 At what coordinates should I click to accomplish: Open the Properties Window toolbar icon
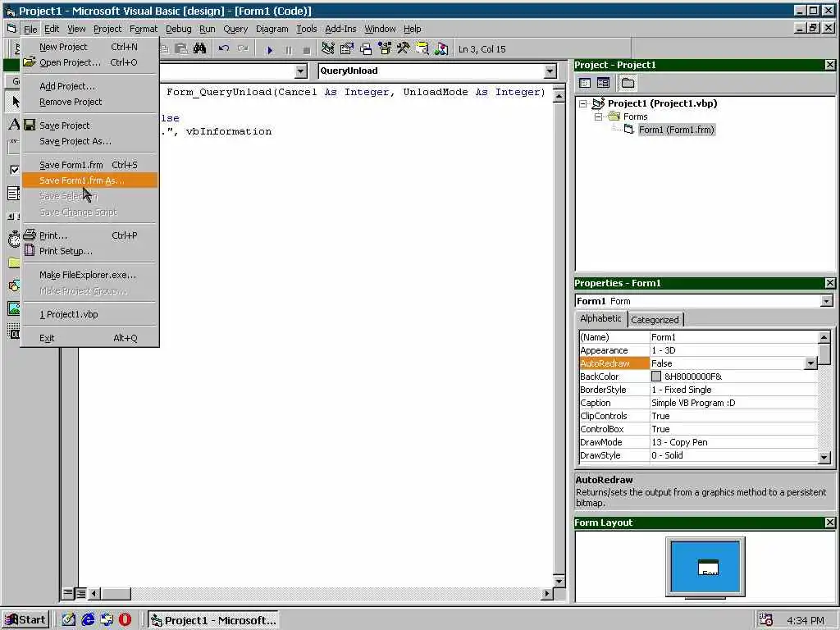click(x=347, y=48)
